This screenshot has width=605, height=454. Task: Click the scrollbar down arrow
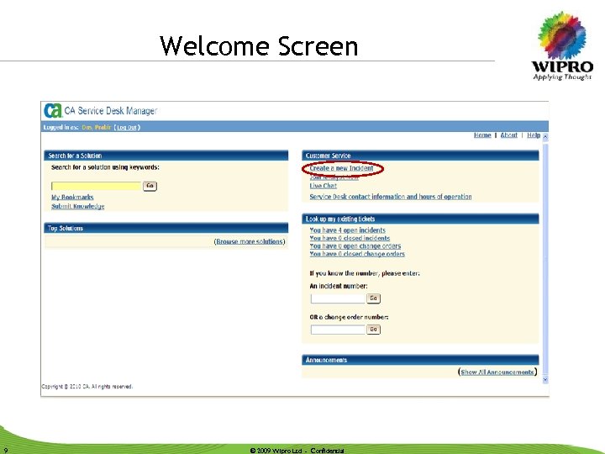coord(545,379)
